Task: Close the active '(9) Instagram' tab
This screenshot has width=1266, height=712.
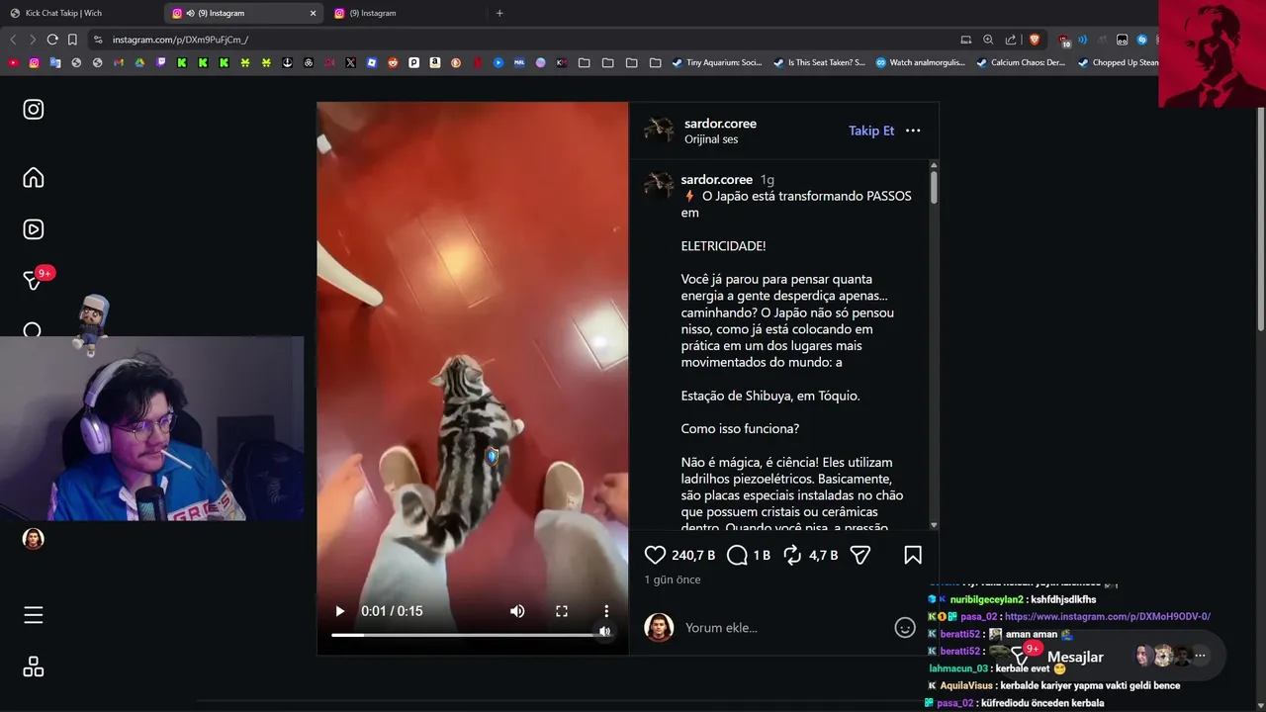Action: tap(314, 13)
